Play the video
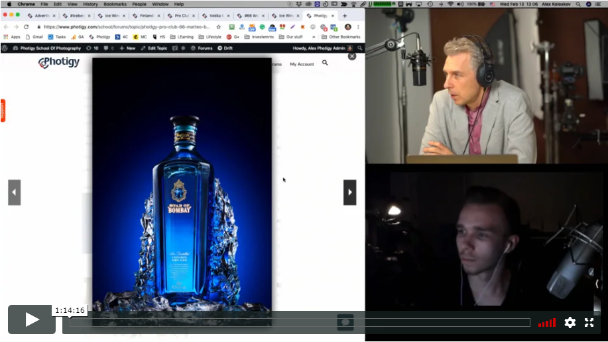Viewport: 608px width, 342px height. [x=32, y=319]
